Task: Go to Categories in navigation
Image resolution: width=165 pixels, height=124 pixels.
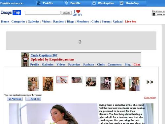Action: [18, 21]
